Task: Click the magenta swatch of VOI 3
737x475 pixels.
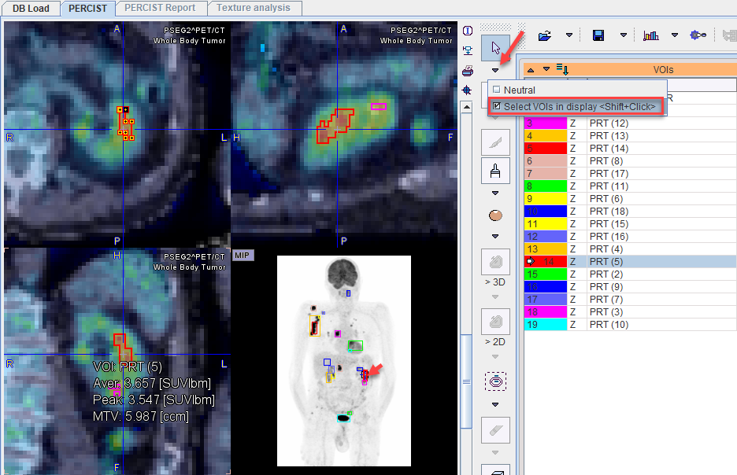Action: 545,123
